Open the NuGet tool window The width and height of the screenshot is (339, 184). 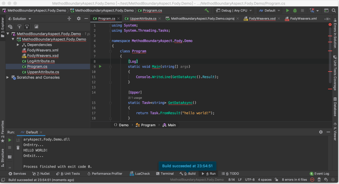41,174
